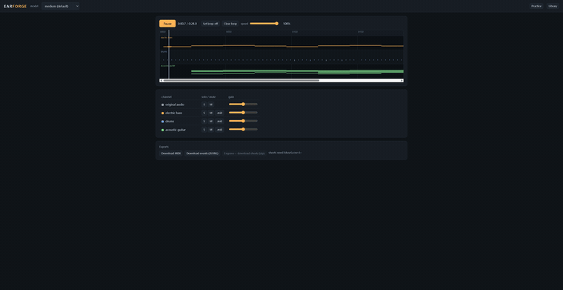The image size is (563, 290).
Task: Adjust the playback speed slider
Action: pyautogui.click(x=264, y=23)
